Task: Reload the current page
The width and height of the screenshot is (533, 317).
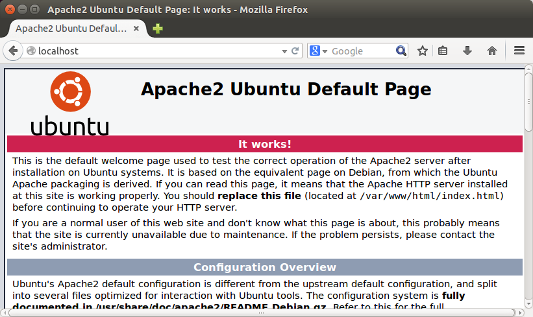Action: pos(295,51)
